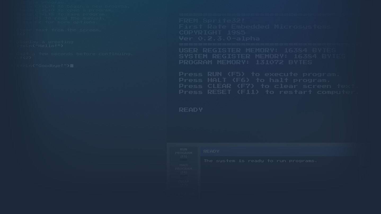Click the HALT PROGRAM (F6) button
This screenshot has height=214, width=381.
tap(184, 170)
